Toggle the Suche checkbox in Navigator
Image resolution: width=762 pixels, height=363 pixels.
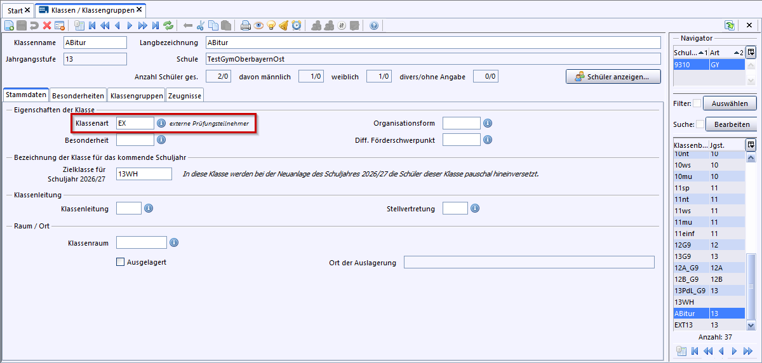coord(700,124)
